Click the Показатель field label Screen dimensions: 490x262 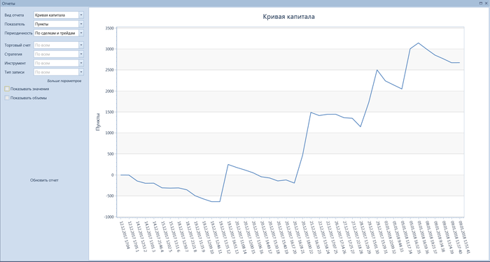coord(15,24)
